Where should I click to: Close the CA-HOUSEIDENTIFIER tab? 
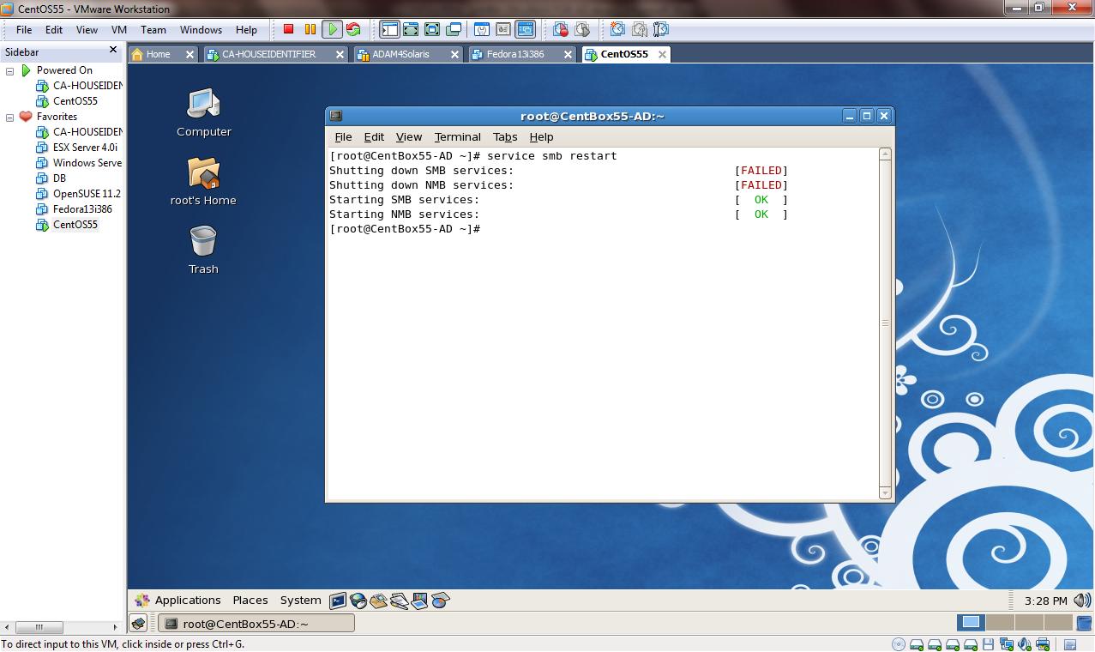click(x=340, y=54)
